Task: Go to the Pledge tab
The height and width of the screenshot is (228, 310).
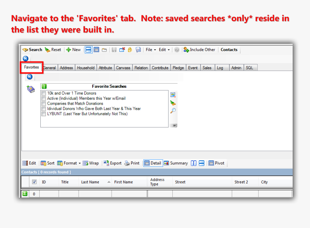Action: (x=178, y=68)
